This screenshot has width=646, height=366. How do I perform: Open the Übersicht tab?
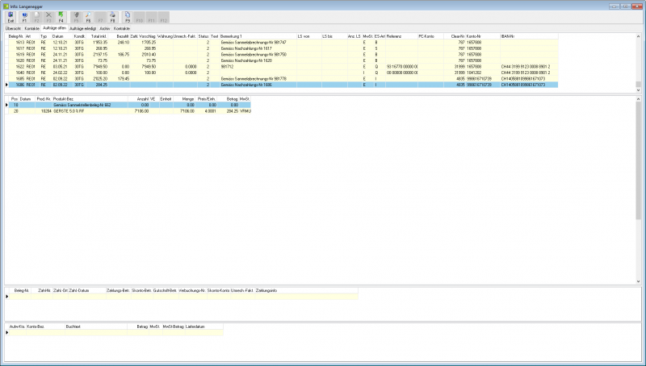tap(13, 28)
